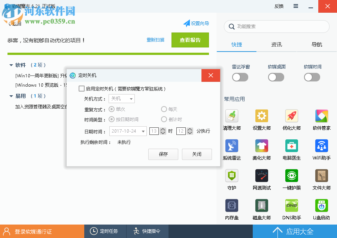
Task: Launch U盘启动 USB boot tool
Action: 322,205
